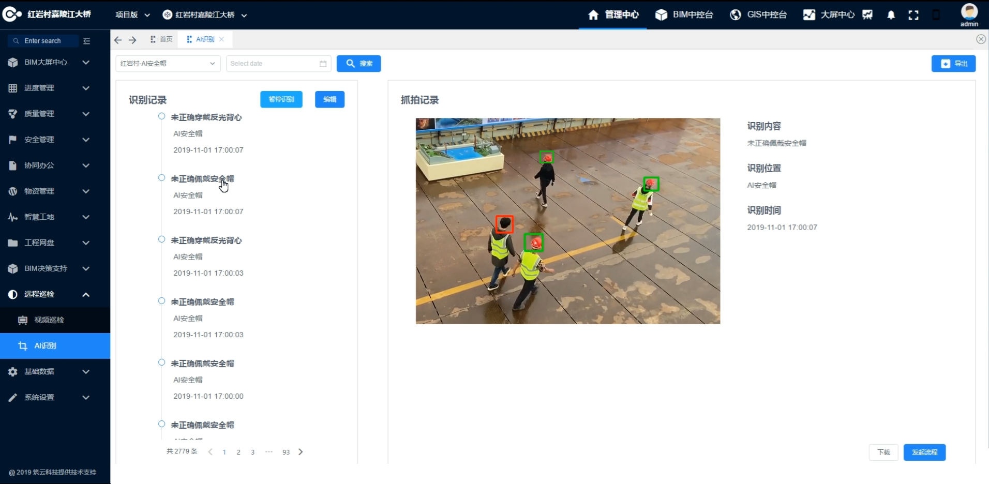Expand 质量管理 chevron

[86, 114]
